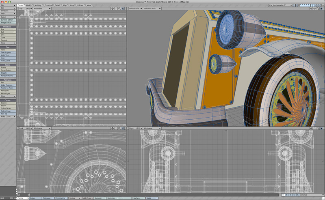Enable Edges selection mode
The image size is (325, 200).
[x=35, y=198]
